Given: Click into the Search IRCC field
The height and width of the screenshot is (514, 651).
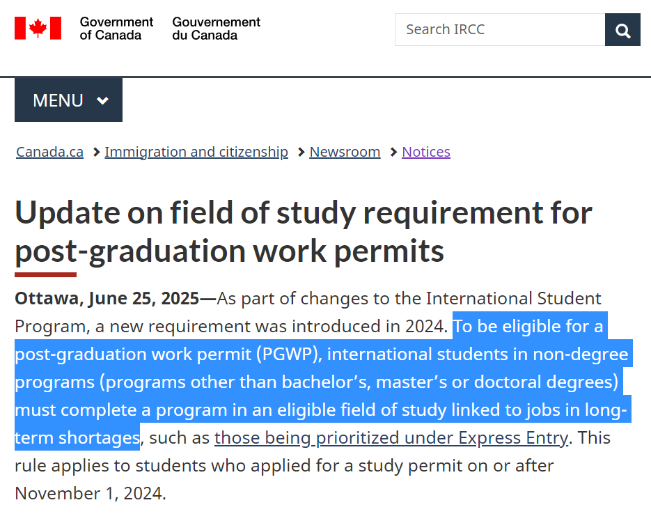Looking at the screenshot, I should click(500, 29).
